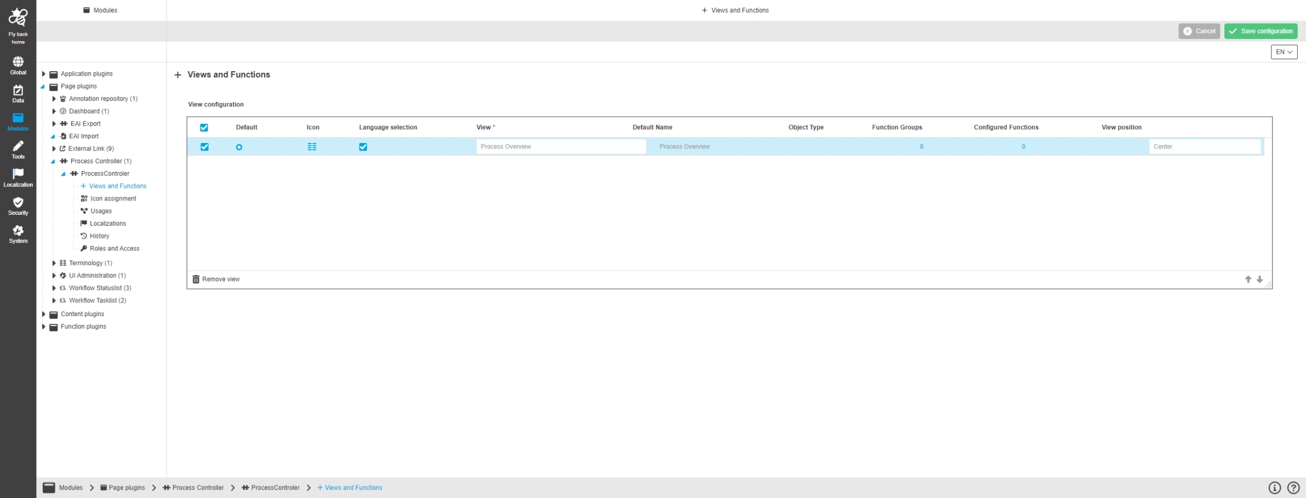Toggle the select-all checkbox in table header
This screenshot has width=1306, height=498.
(204, 128)
